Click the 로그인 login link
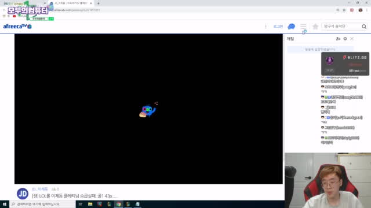Viewport: 371px width, 208px height. tap(278, 27)
